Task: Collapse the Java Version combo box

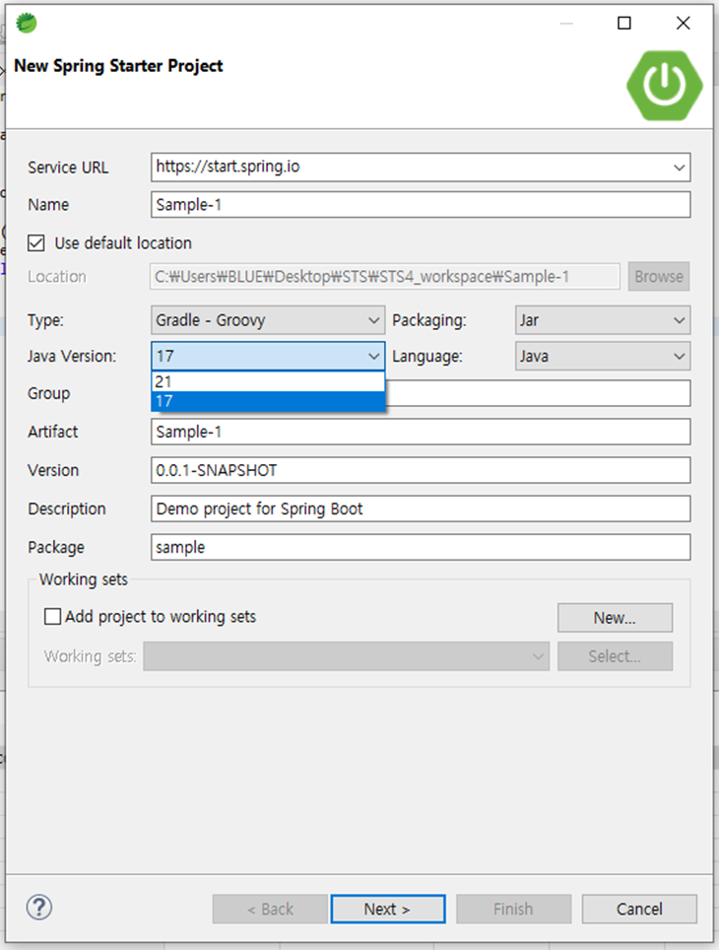Action: point(268,356)
